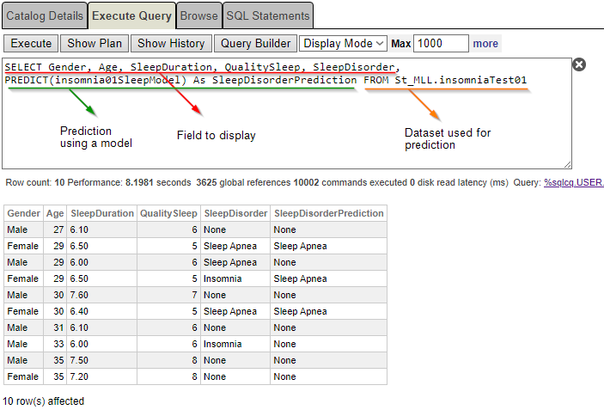The image size is (604, 416).
Task: Click the SleepDuration column header
Action: coord(102,213)
